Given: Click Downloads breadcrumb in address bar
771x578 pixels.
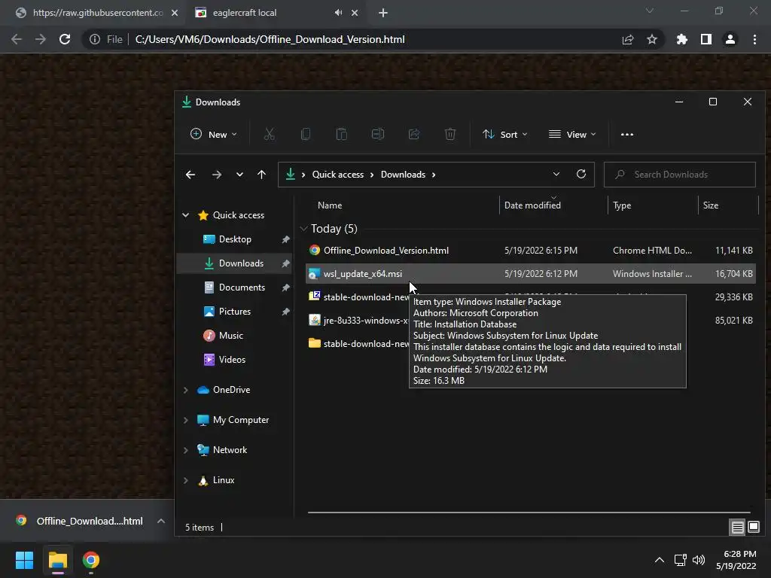Looking at the screenshot, I should (x=403, y=175).
